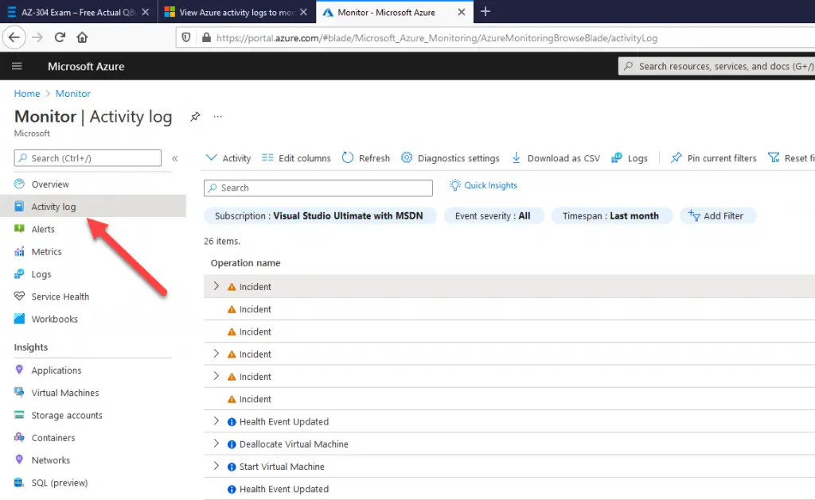Screen dimensions: 815x500
Task: Open Diagnostics settings
Action: point(450,158)
